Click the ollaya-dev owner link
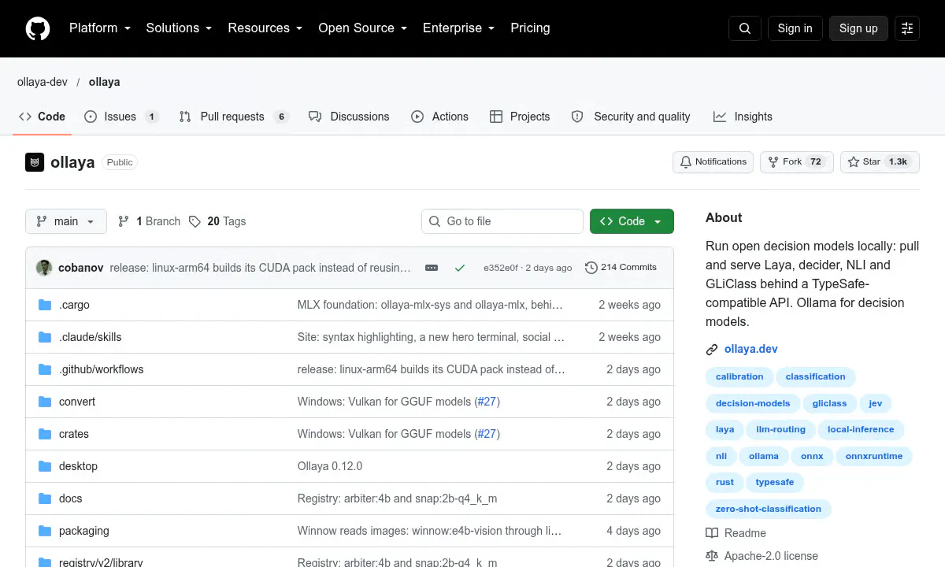Viewport: 945px width, 567px height. click(43, 82)
